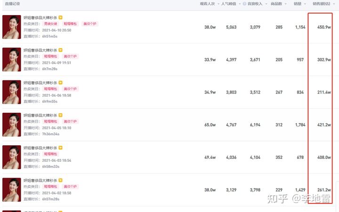Click 美妆个护 tag on 2021-04-09 stream
The height and width of the screenshot is (212, 339).
point(70,56)
